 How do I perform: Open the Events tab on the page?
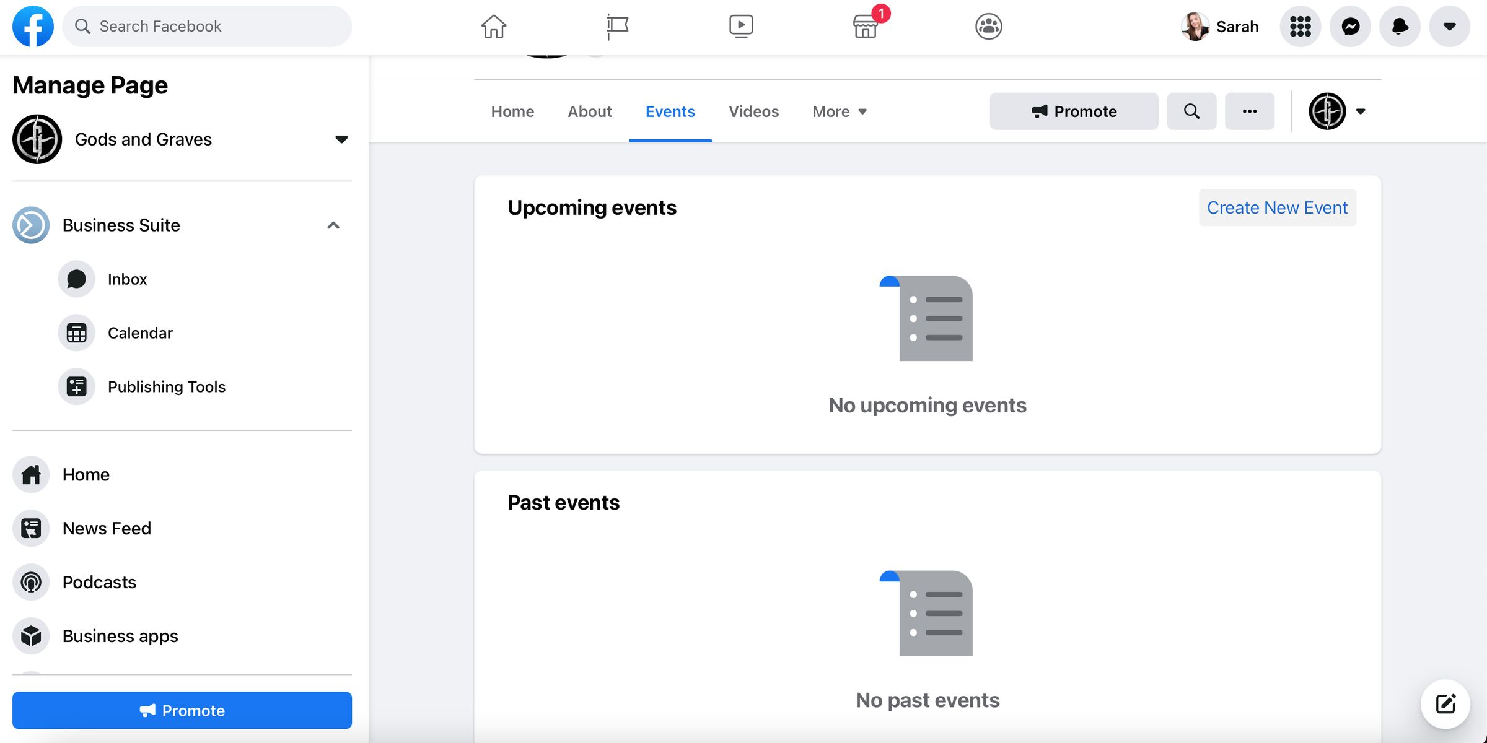tap(670, 111)
